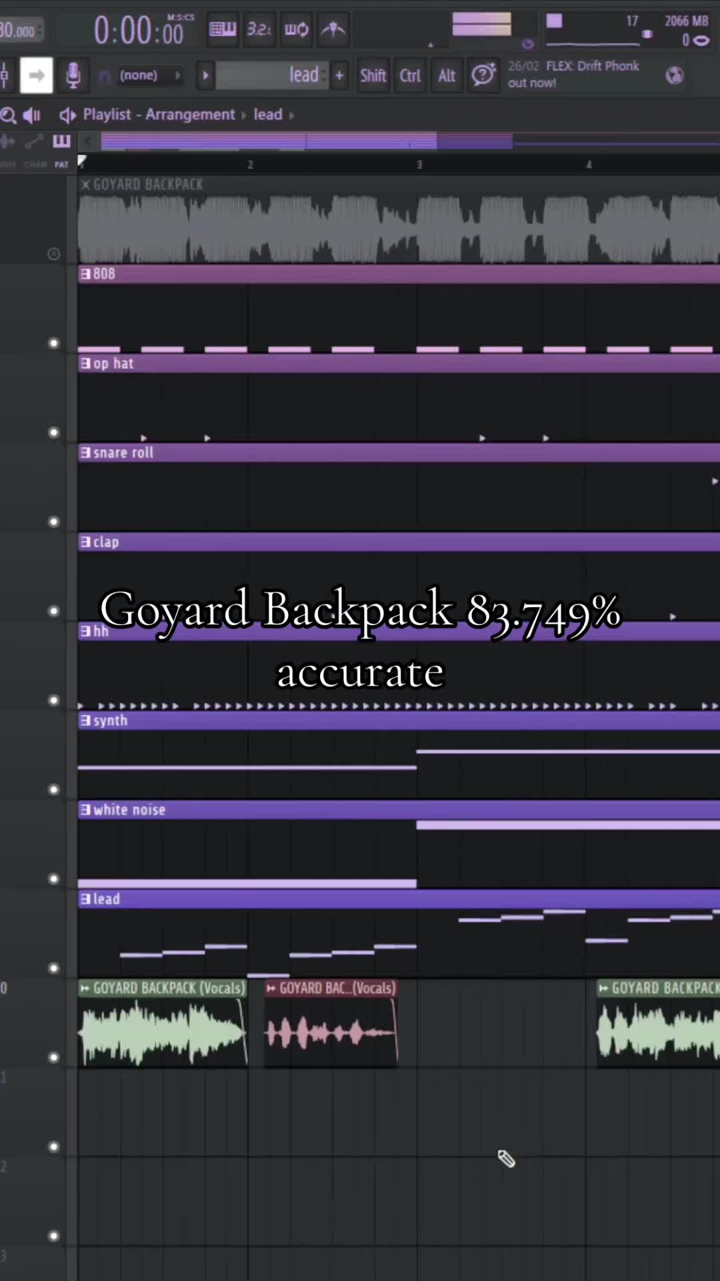This screenshot has width=720, height=1281.
Task: Click the pattern icon on white noise clip
Action: tap(85, 809)
